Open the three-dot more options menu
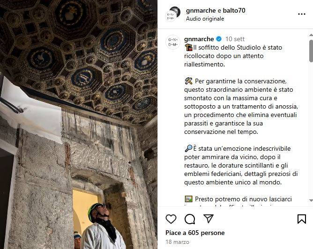 [x=302, y=14]
